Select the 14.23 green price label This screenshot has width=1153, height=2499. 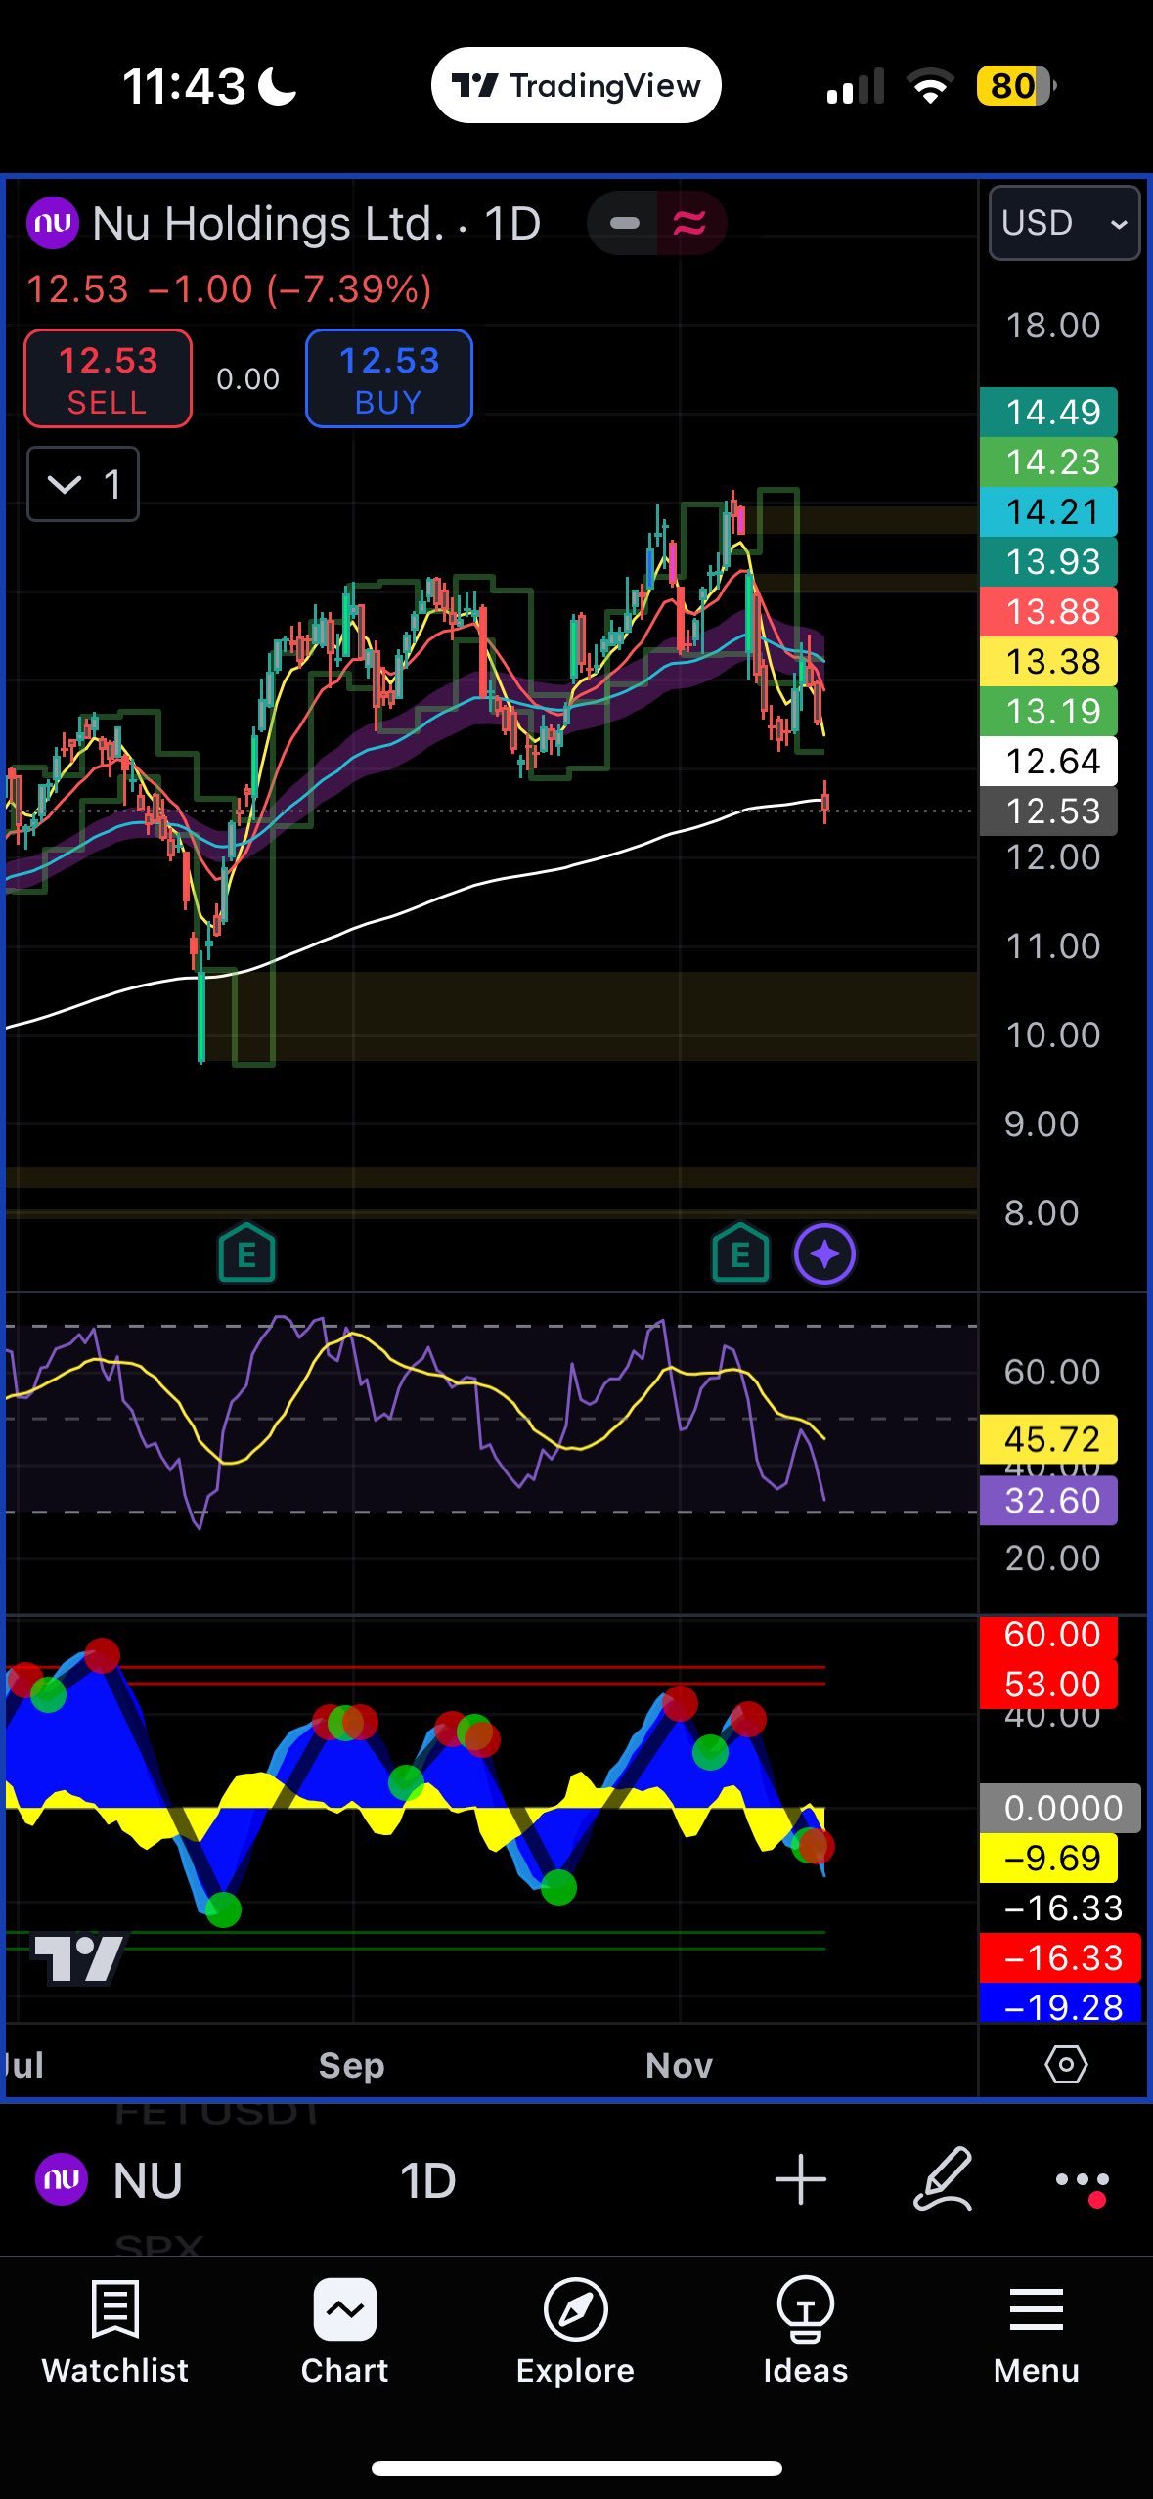tap(1048, 461)
